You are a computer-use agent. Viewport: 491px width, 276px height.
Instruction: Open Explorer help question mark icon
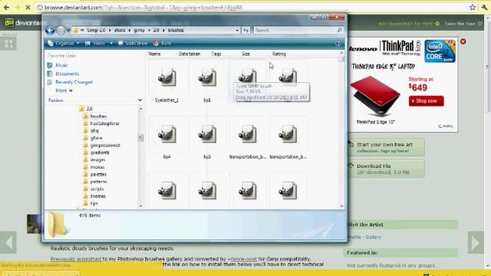[338, 43]
